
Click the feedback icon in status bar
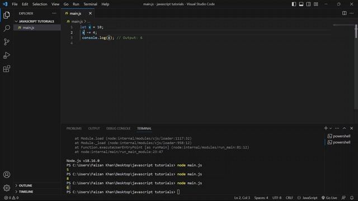[343, 198]
